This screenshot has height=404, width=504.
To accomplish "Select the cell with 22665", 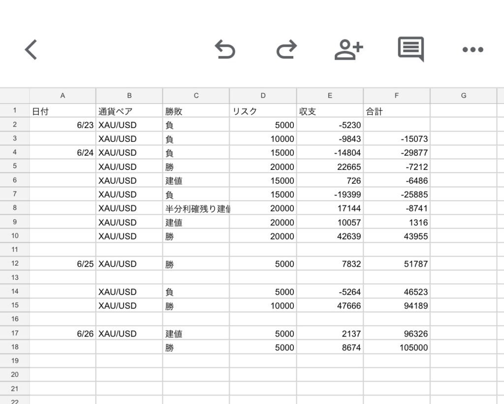I will (x=330, y=167).
